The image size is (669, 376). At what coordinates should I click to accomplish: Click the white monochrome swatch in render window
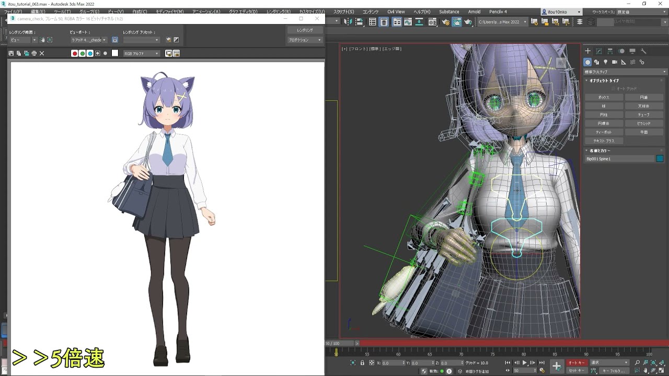[115, 53]
